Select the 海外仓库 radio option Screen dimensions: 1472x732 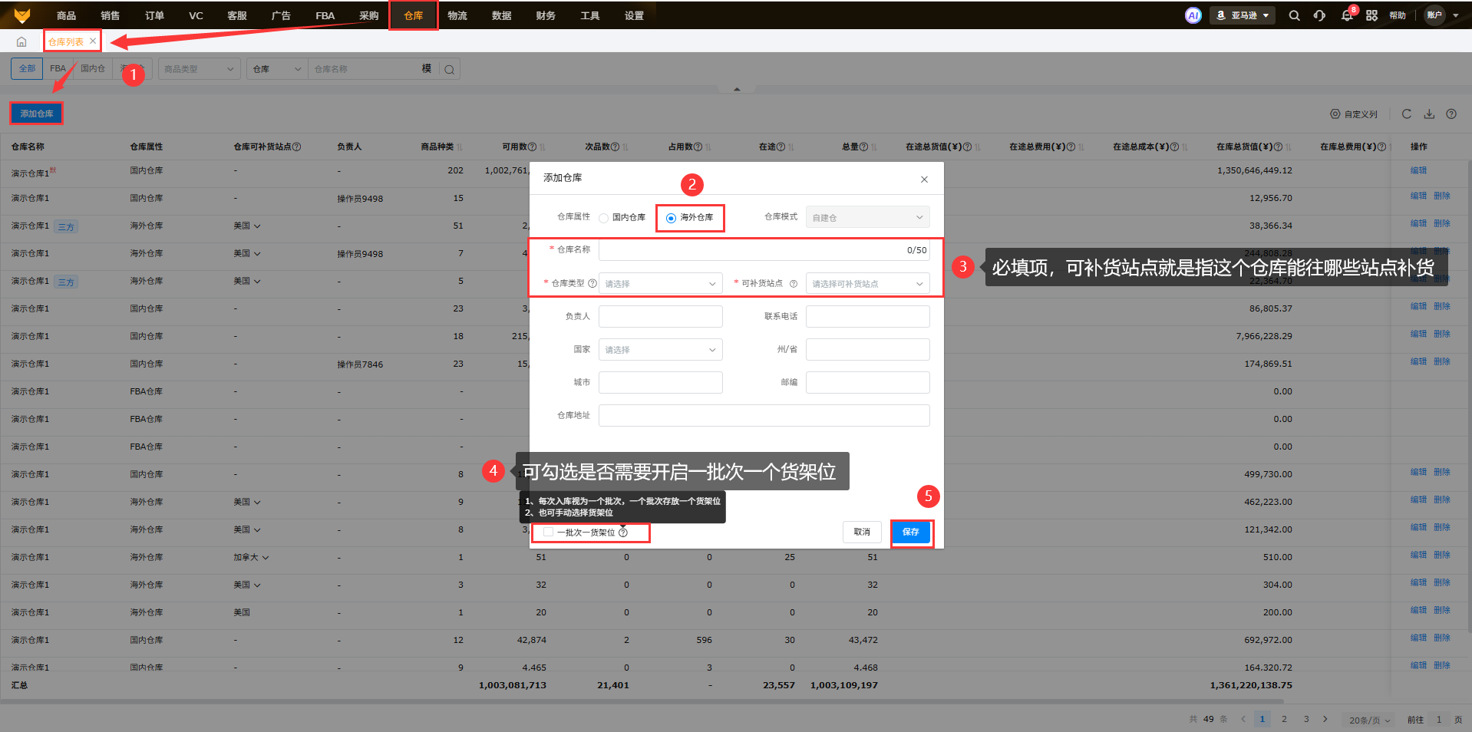(671, 218)
